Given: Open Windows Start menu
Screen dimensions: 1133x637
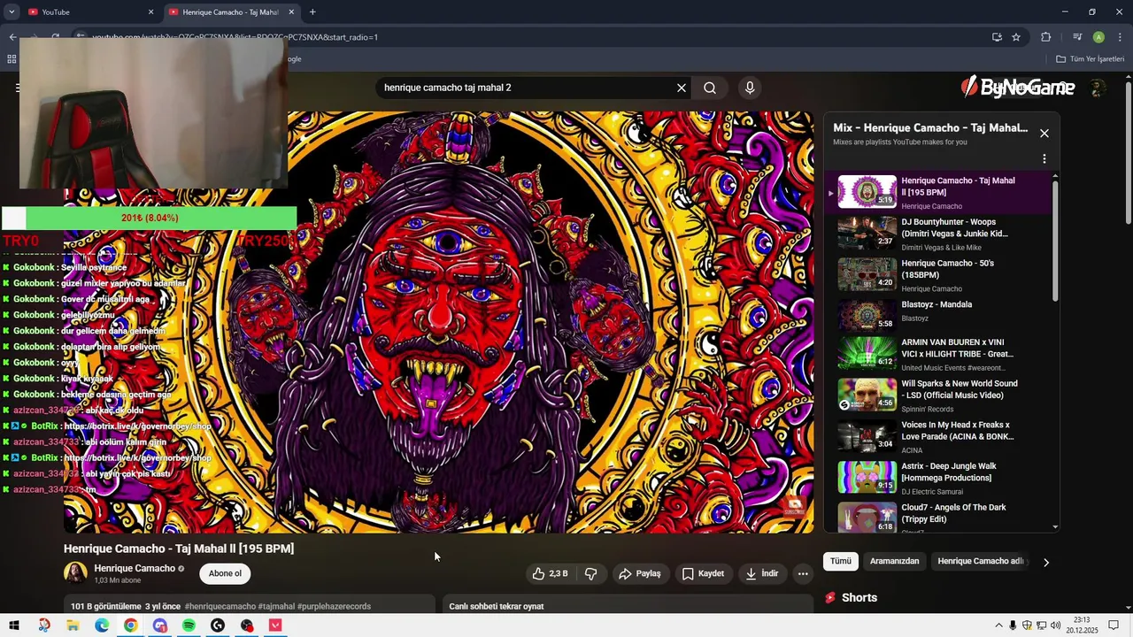Looking at the screenshot, I should coord(14,625).
